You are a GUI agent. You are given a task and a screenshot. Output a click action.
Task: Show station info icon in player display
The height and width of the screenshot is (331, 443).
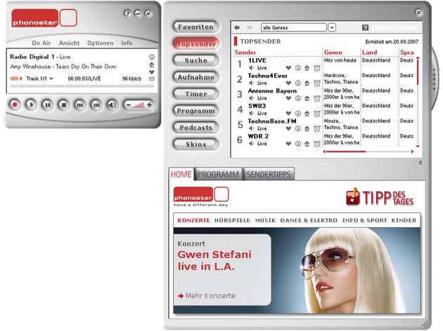coord(152,57)
